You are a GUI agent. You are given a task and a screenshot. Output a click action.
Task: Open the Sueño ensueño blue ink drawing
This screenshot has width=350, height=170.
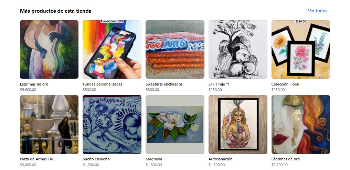pos(112,124)
